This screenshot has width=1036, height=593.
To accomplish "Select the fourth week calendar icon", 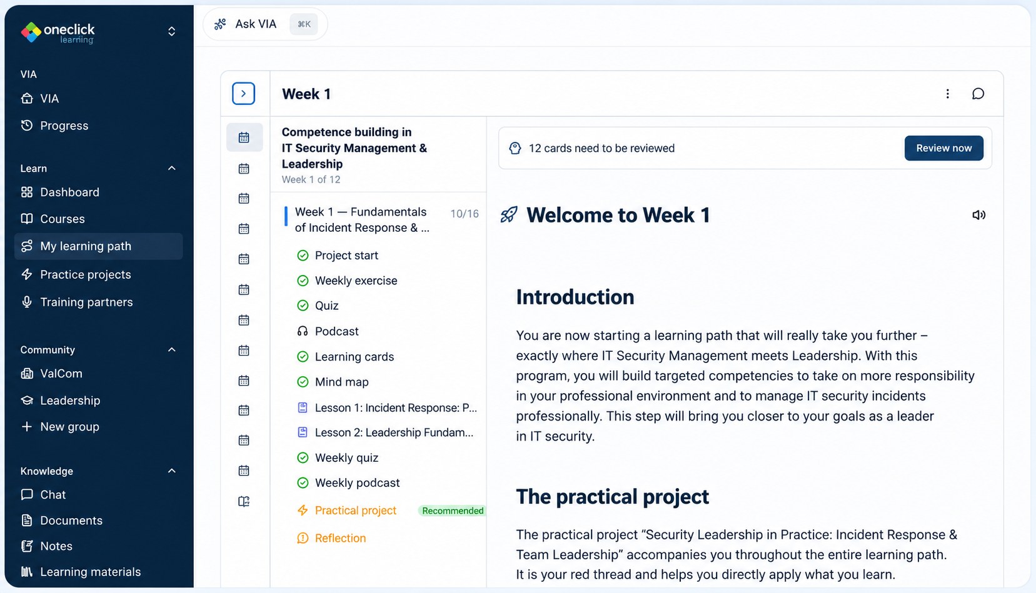I will click(244, 229).
